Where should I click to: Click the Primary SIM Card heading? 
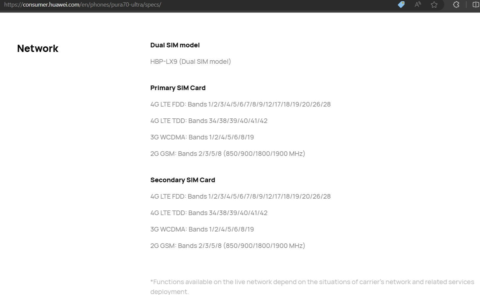point(178,88)
